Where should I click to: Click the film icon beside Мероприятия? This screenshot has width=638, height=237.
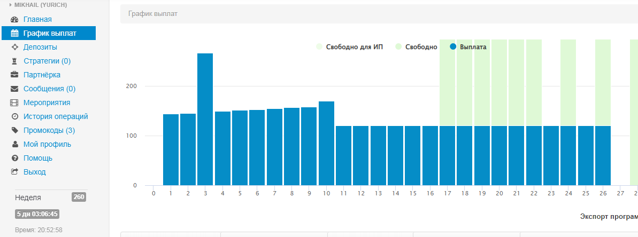pyautogui.click(x=15, y=103)
